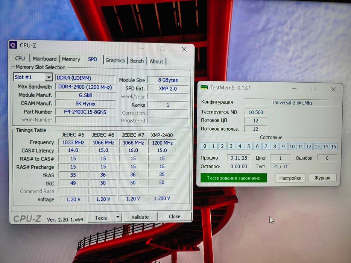Click state cell 7 in TestMem5
The width and height of the screenshot is (351, 263).
tap(266, 146)
